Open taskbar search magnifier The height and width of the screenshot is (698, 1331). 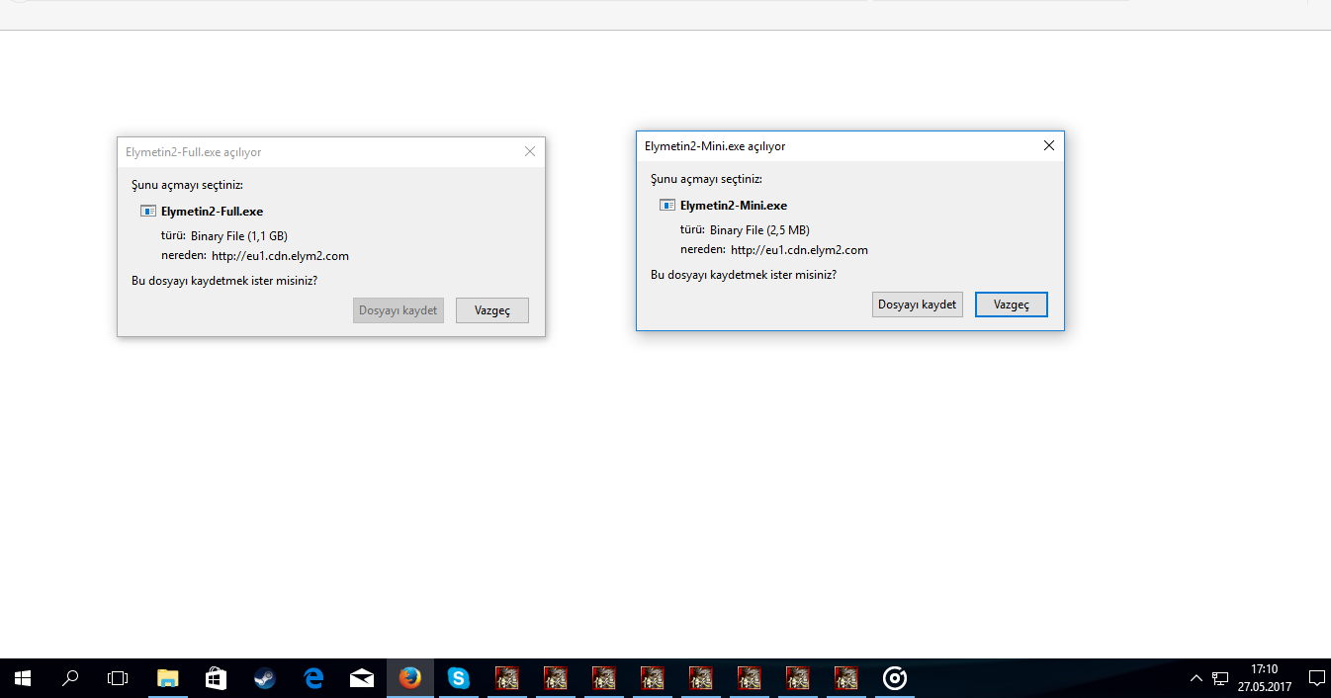(x=70, y=678)
